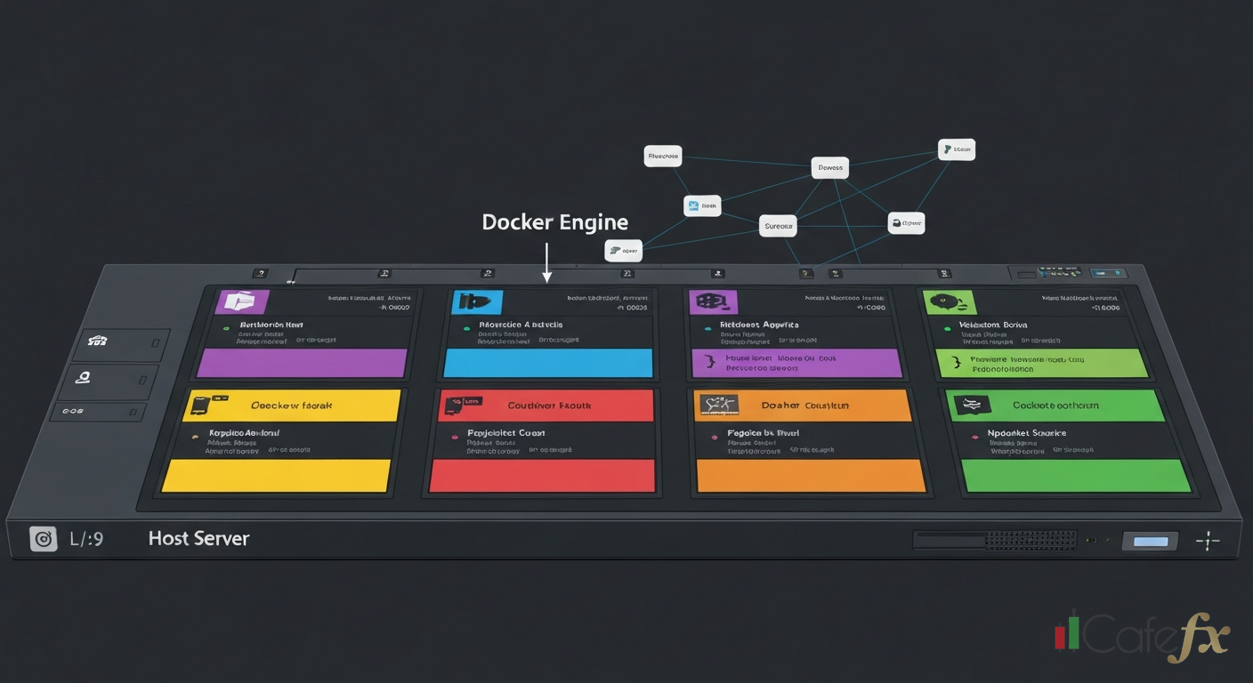Expand the Dewess network node

coord(829,167)
